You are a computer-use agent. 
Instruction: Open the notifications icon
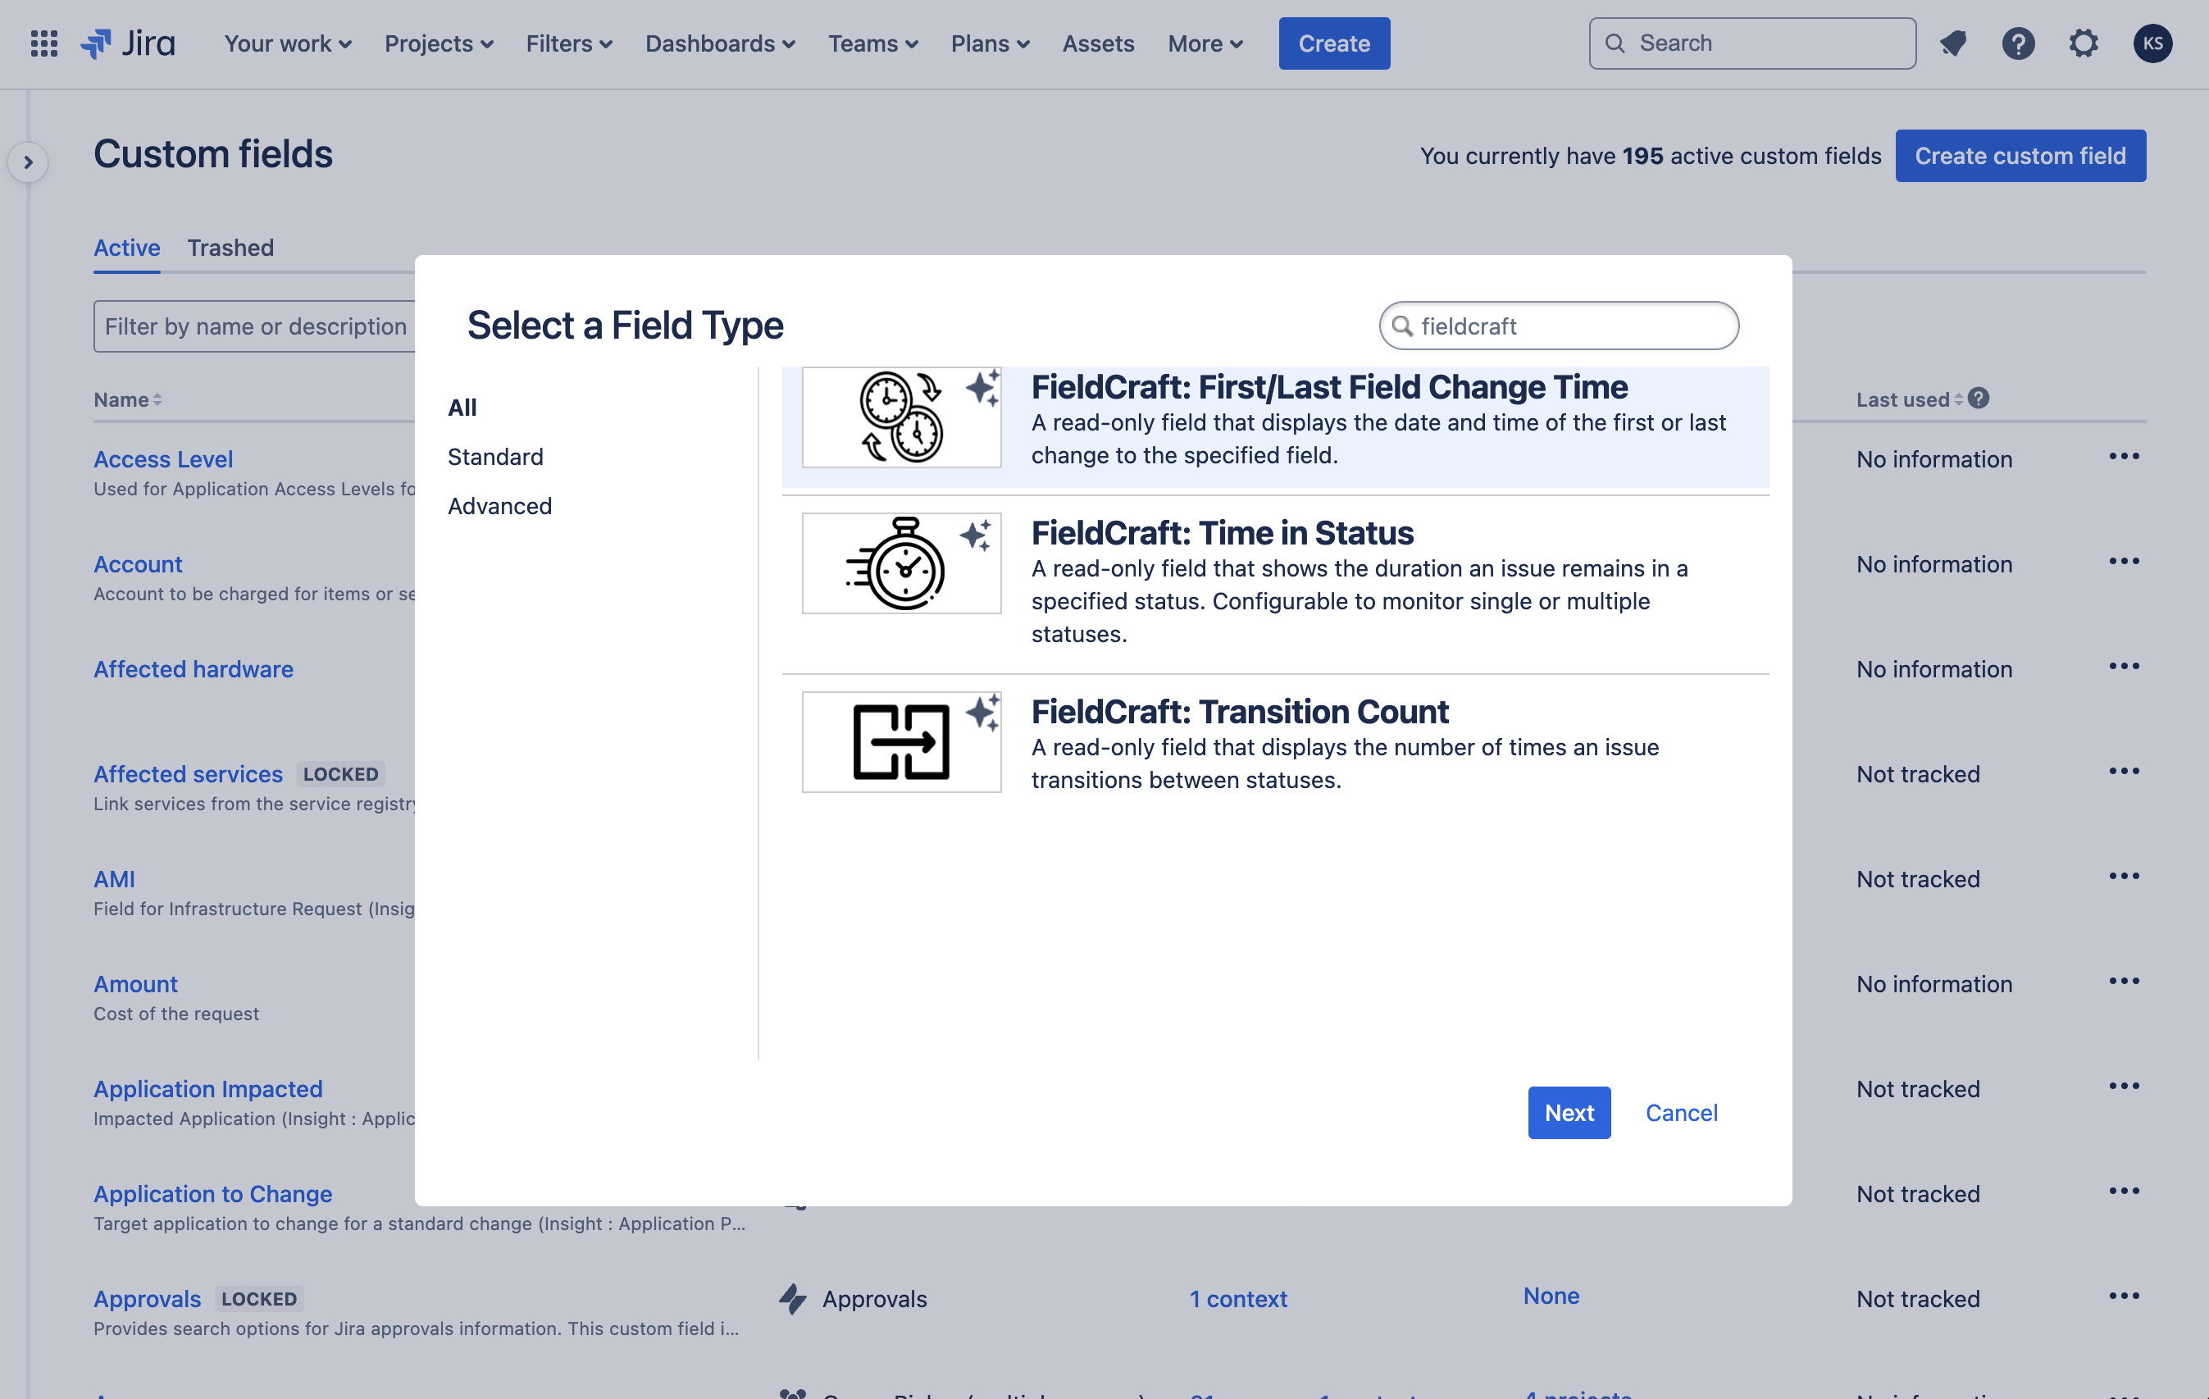click(1953, 43)
